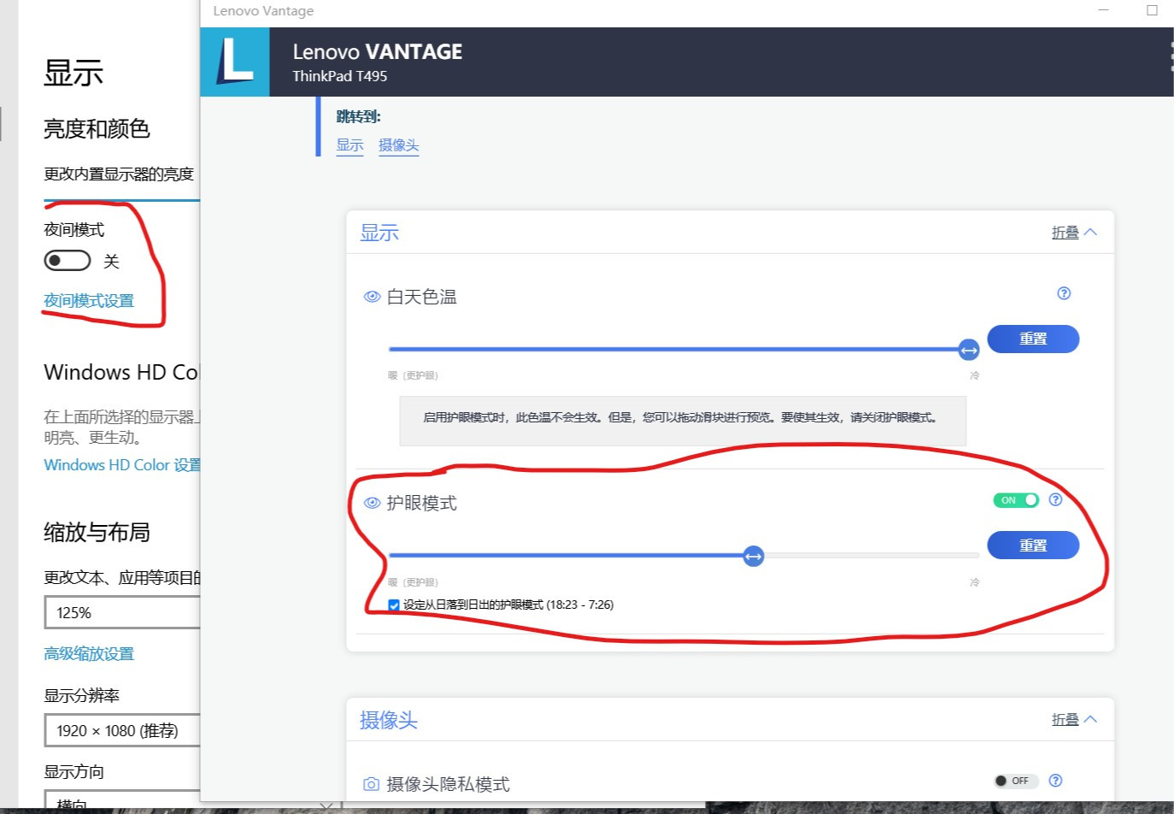
Task: Jump to 摄像头 via the 跳转到 link
Action: click(399, 145)
